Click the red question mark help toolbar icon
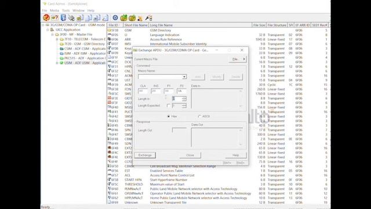Viewport: 371px width, 209px height. pyautogui.click(x=46, y=17)
